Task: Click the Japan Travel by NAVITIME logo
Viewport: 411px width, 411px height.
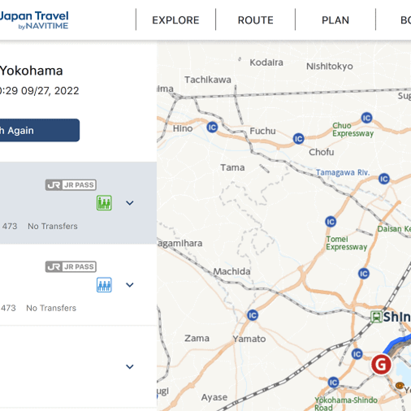Action: [34, 20]
